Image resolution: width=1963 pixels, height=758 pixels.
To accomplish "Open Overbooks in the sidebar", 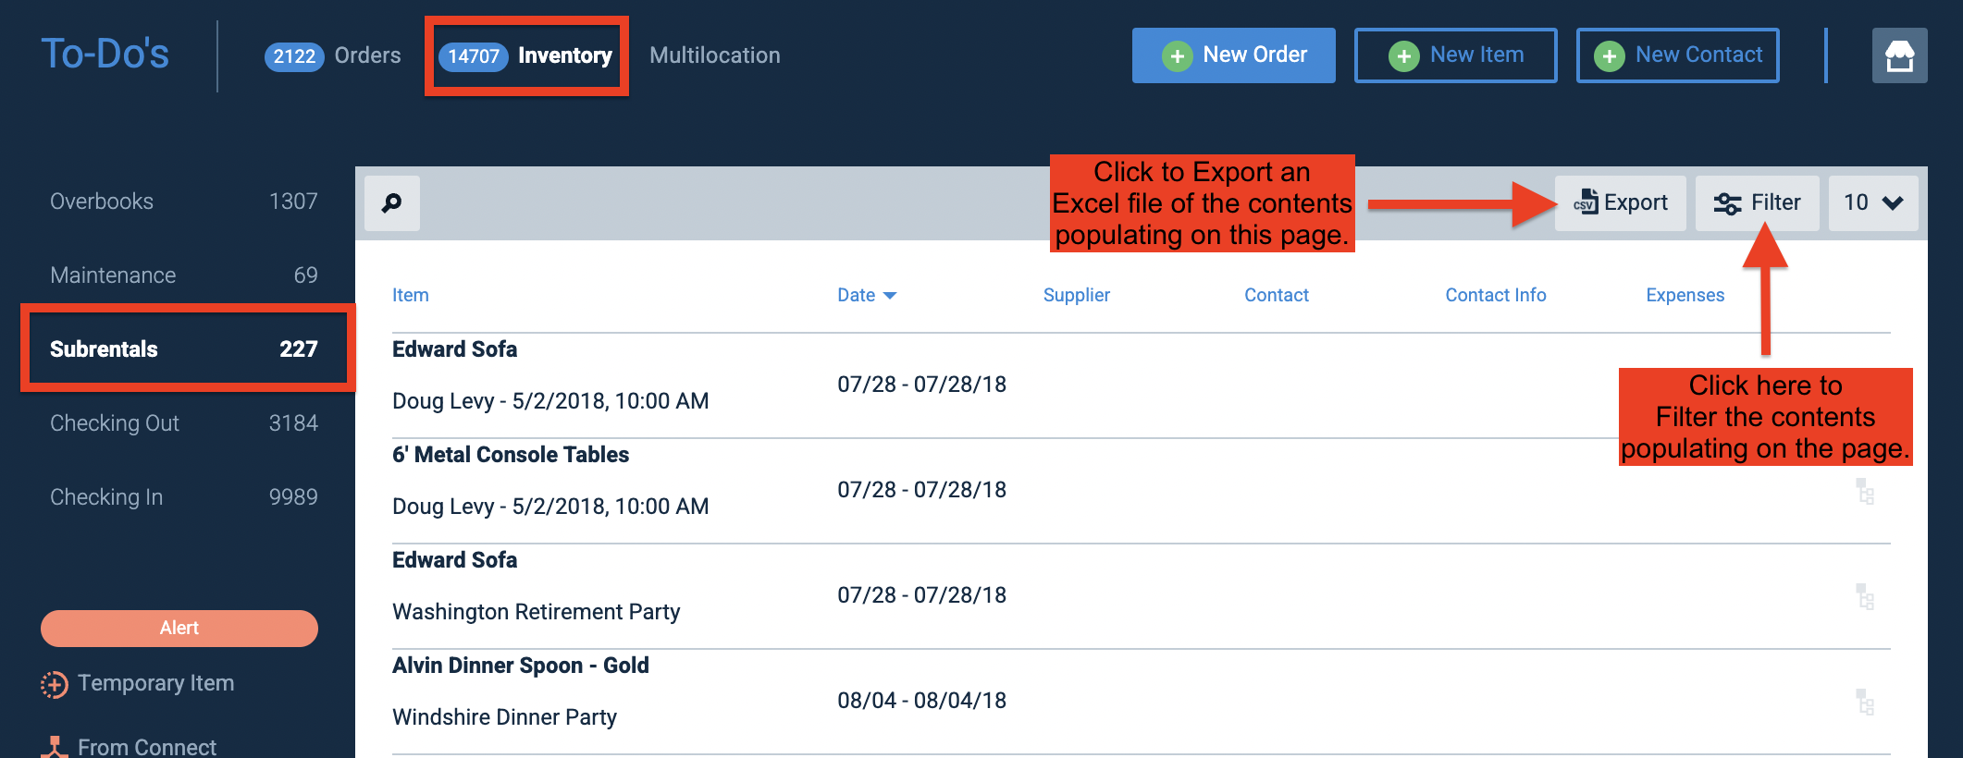I will tap(184, 202).
